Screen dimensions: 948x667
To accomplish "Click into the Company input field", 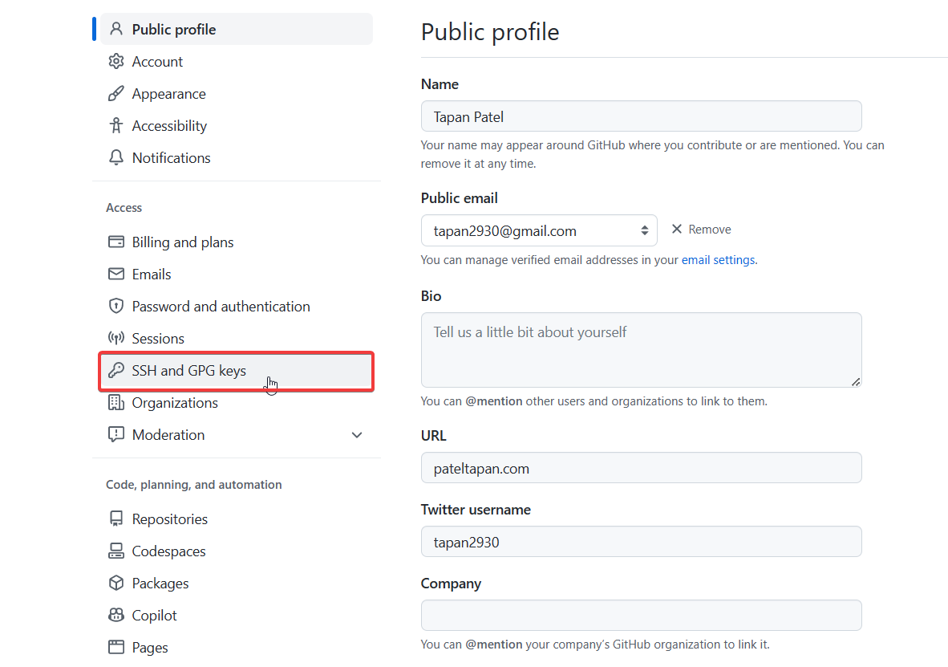I will click(642, 615).
